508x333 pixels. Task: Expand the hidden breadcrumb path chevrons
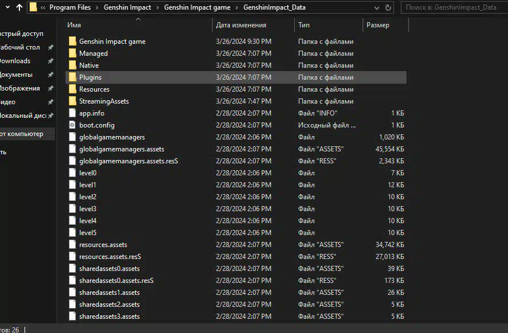(x=43, y=8)
